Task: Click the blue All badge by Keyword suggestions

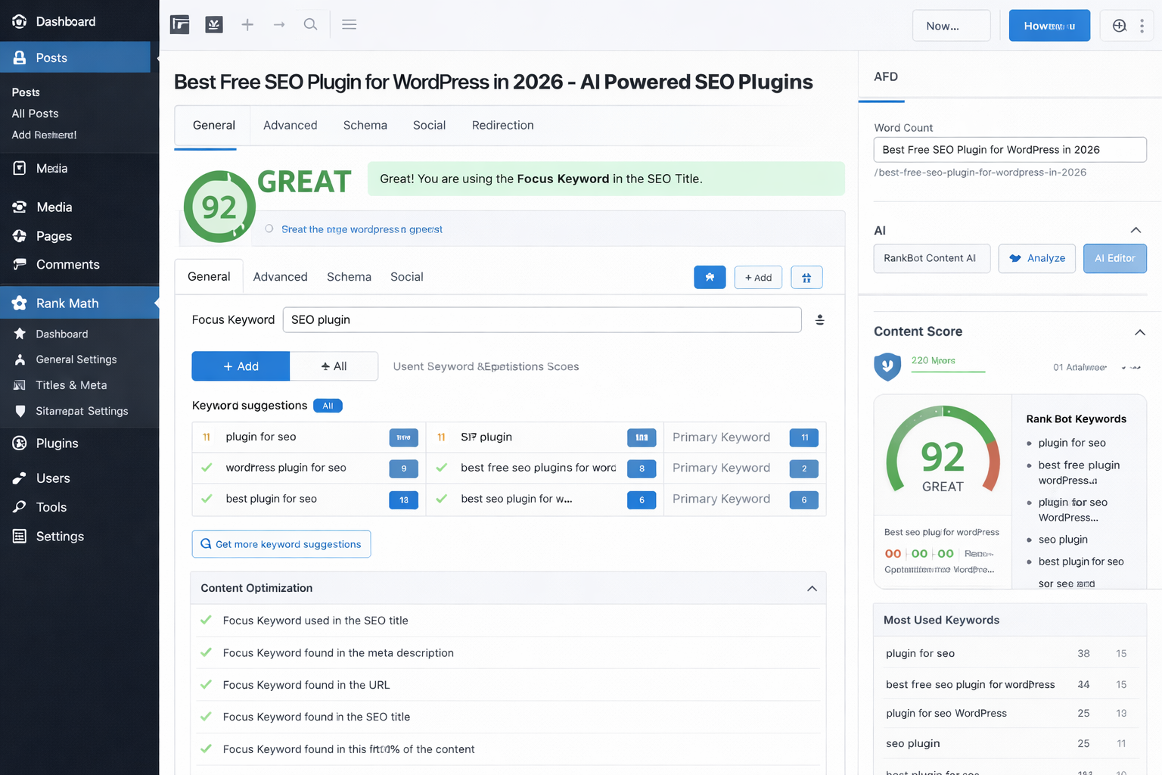Action: click(328, 406)
